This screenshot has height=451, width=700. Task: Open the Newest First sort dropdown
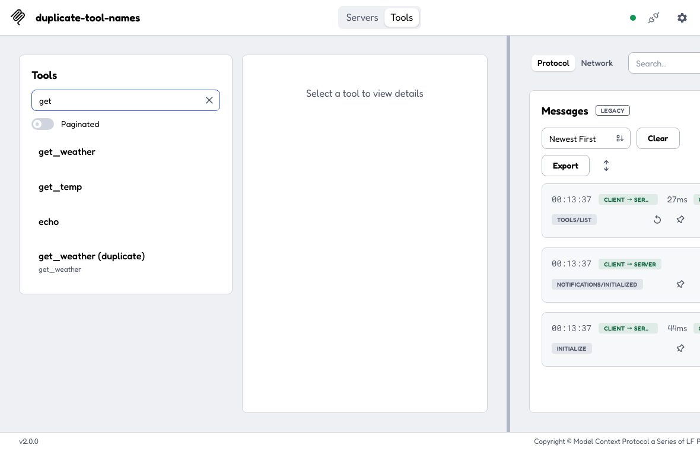pos(586,138)
